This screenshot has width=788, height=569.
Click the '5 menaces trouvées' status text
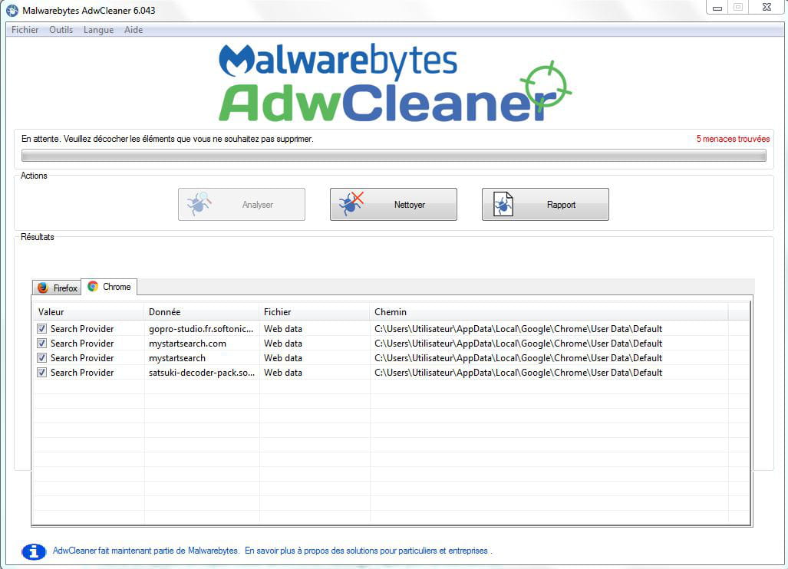click(x=733, y=139)
